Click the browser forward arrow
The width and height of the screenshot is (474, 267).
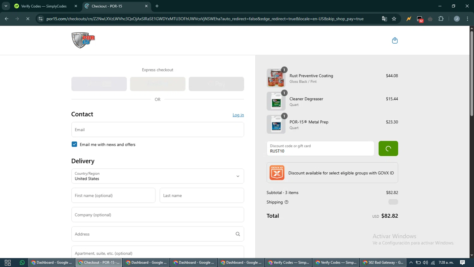[x=17, y=19]
